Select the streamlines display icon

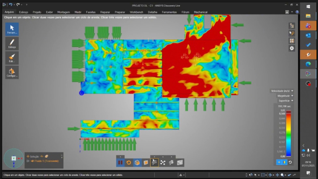[154, 163]
